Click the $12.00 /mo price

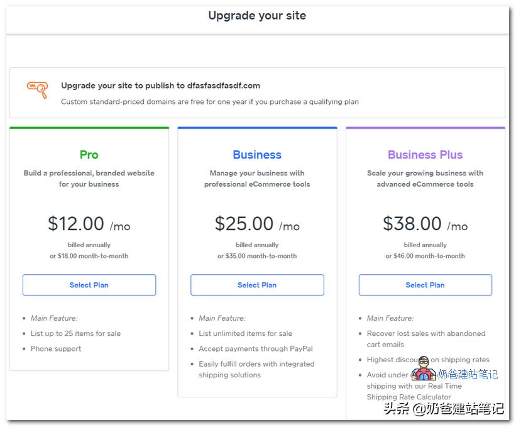[89, 224]
